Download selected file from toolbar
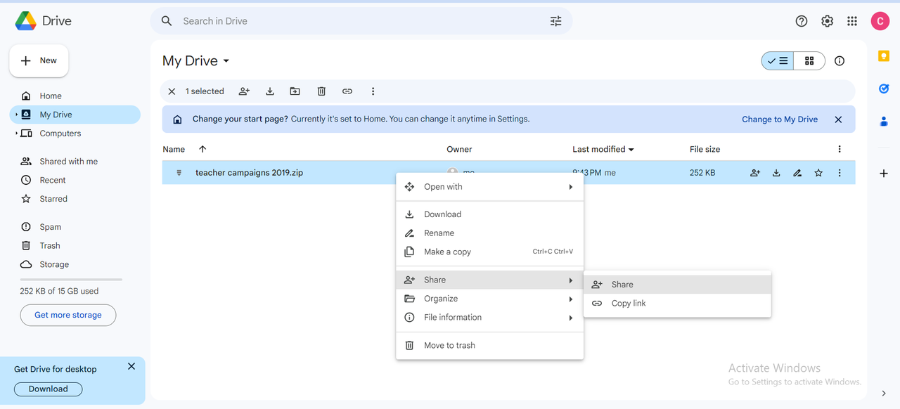Screen dimensions: 900x409 pos(270,91)
